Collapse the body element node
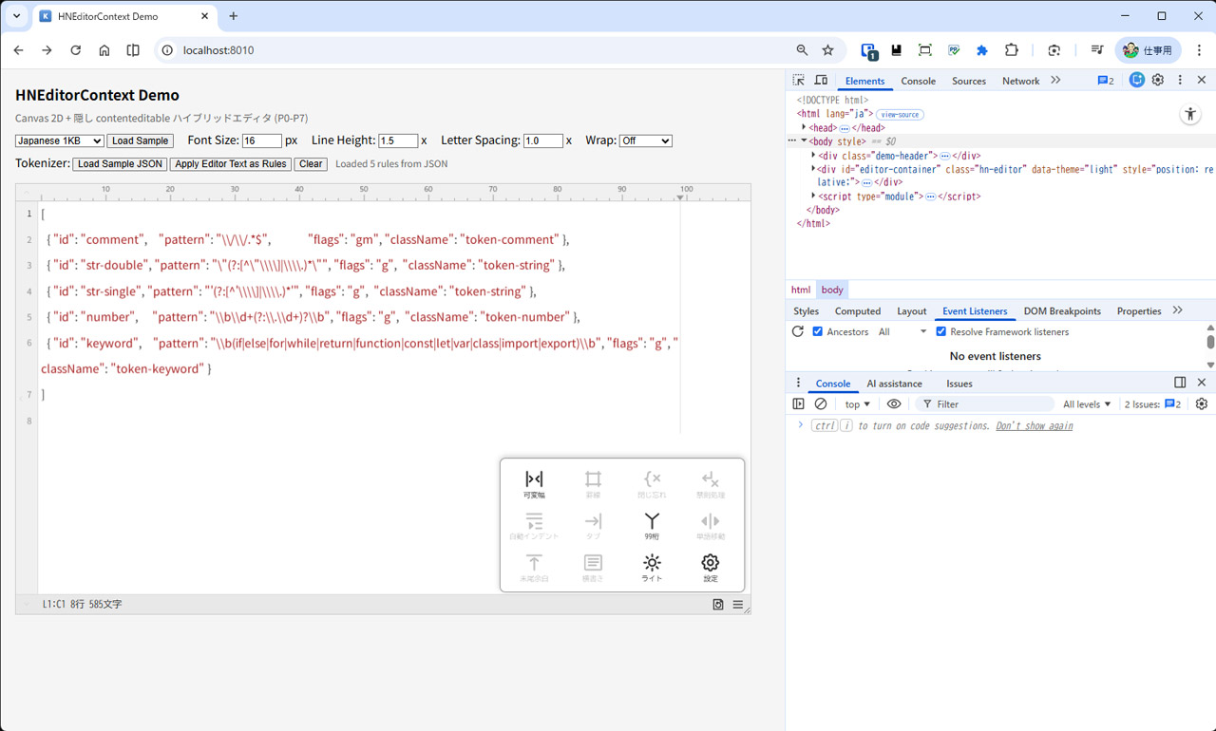Image resolution: width=1216 pixels, height=731 pixels. (804, 141)
